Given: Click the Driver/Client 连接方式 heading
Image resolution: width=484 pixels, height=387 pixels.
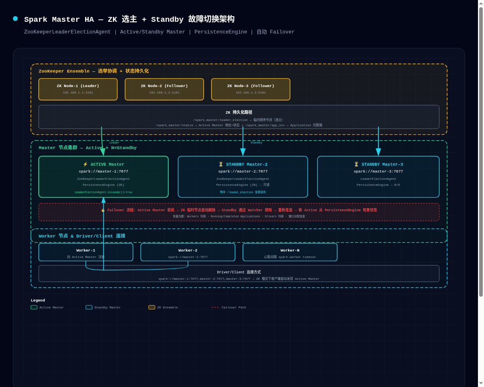Looking at the screenshot, I should click(x=239, y=272).
